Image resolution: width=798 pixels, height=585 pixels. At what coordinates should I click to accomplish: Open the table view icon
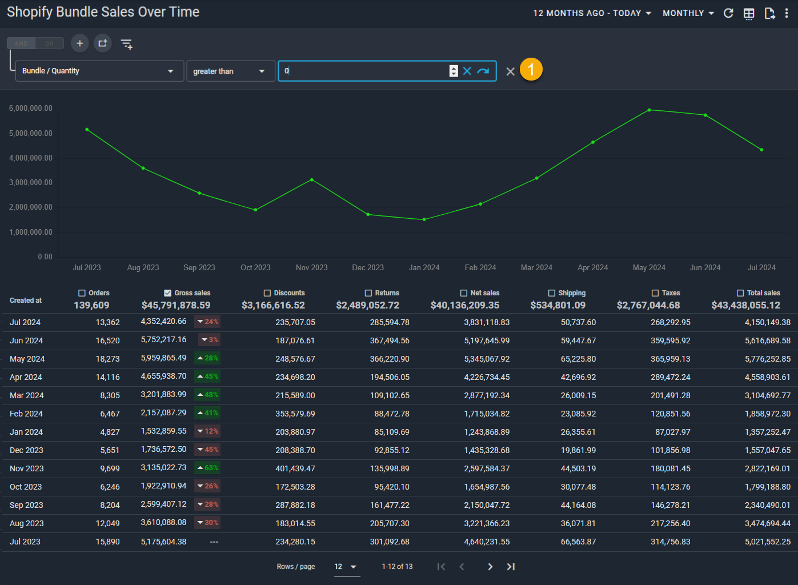click(749, 14)
